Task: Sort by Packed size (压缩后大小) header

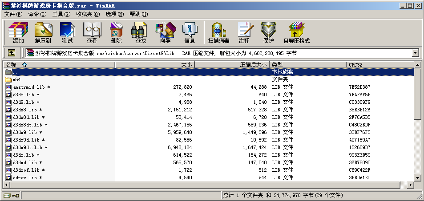Action: pyautogui.click(x=232, y=65)
